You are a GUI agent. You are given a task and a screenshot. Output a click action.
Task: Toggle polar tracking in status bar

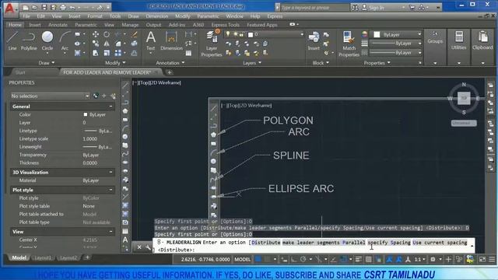click(303, 259)
